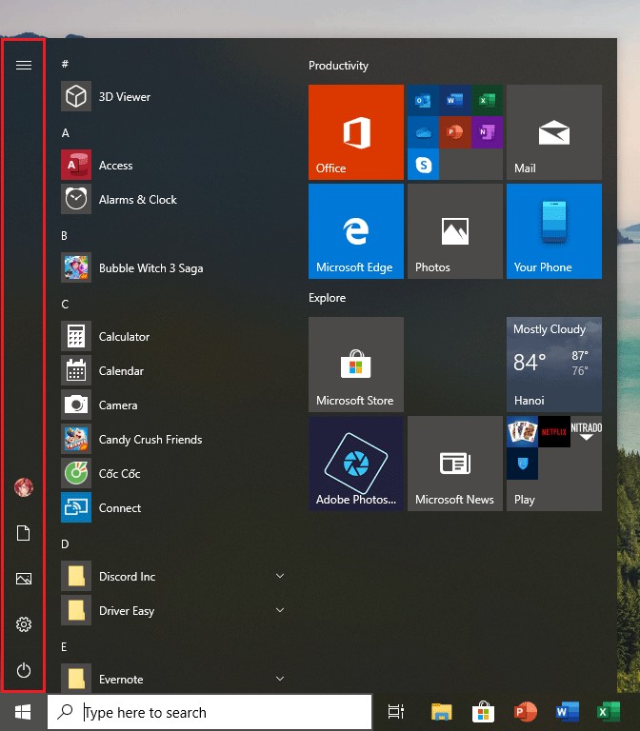Screen dimensions: 640x731
Task: Open Microsoft Store from taskbar
Action: tap(483, 712)
